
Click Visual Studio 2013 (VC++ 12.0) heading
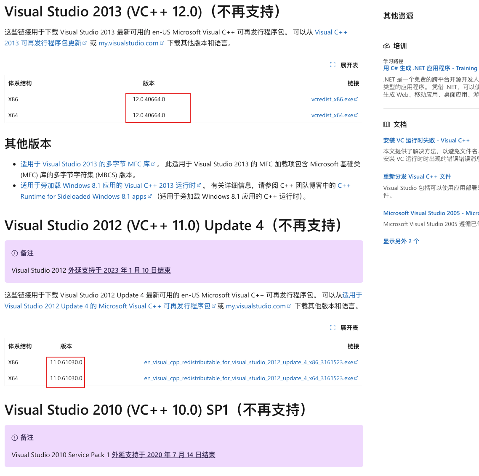142,12
